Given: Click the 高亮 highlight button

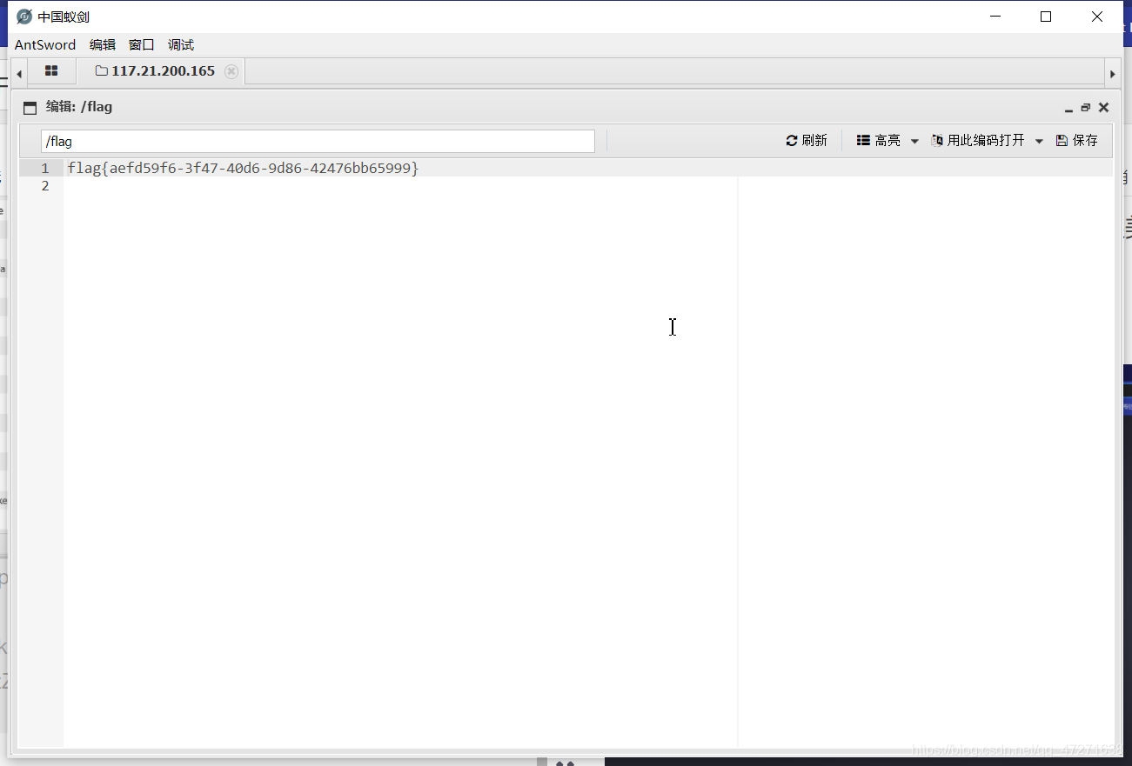Looking at the screenshot, I should click(x=879, y=140).
